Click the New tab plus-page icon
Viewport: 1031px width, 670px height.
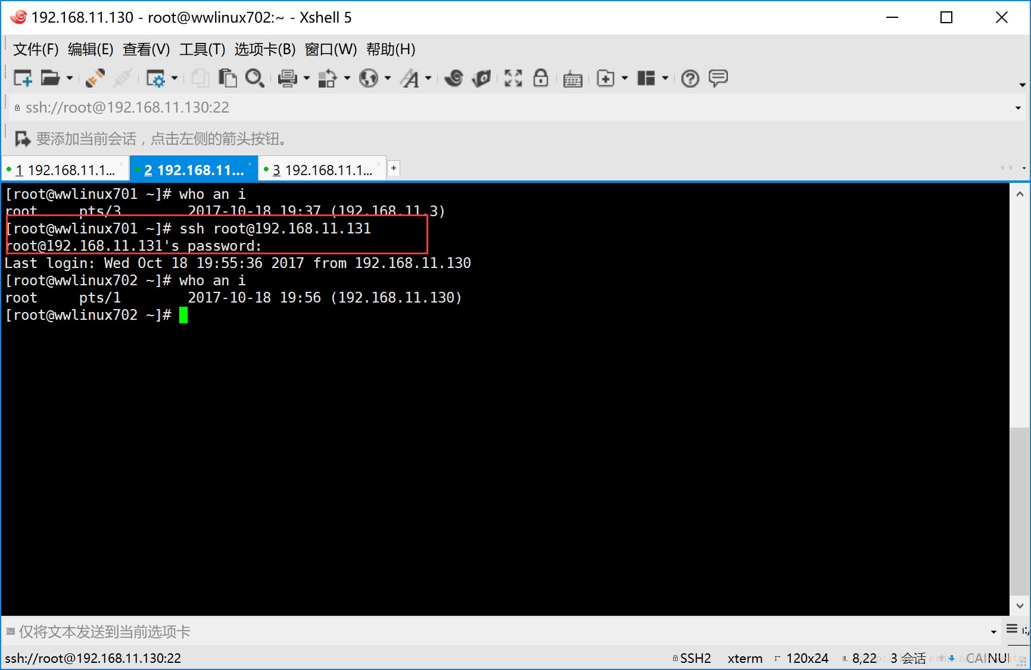606,78
